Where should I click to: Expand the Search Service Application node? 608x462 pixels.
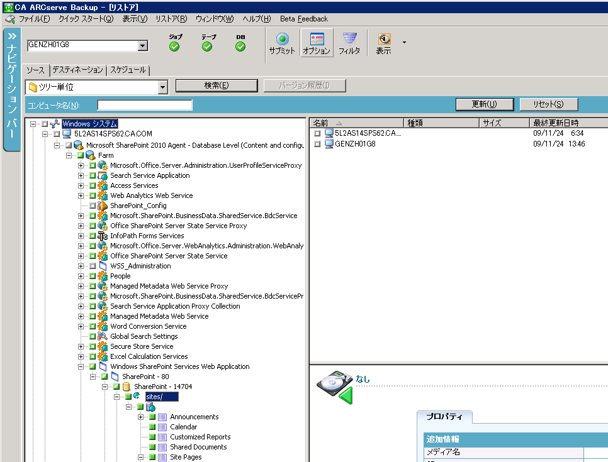point(81,175)
